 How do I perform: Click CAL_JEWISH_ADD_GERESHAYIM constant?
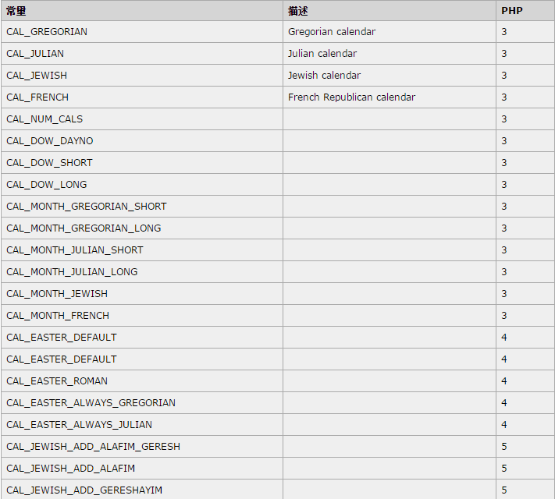point(84,490)
